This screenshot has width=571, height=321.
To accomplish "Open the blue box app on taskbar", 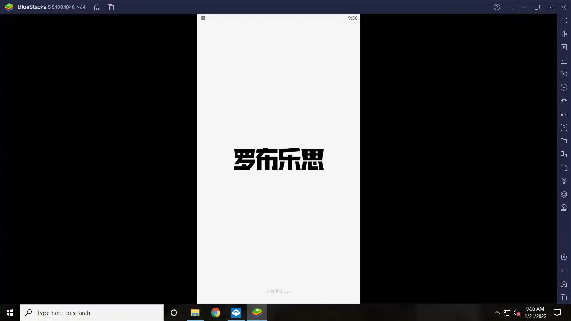I will coord(236,313).
